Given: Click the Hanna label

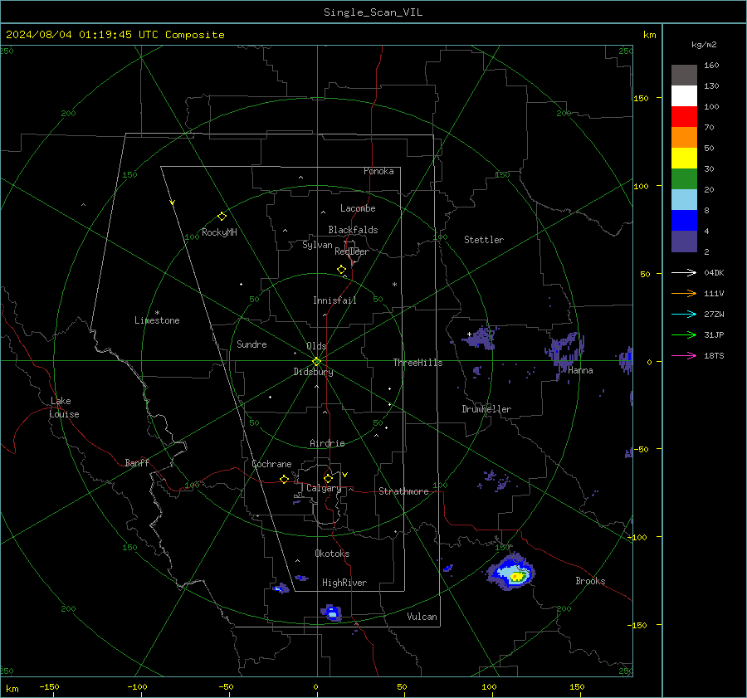Looking at the screenshot, I should point(580,370).
